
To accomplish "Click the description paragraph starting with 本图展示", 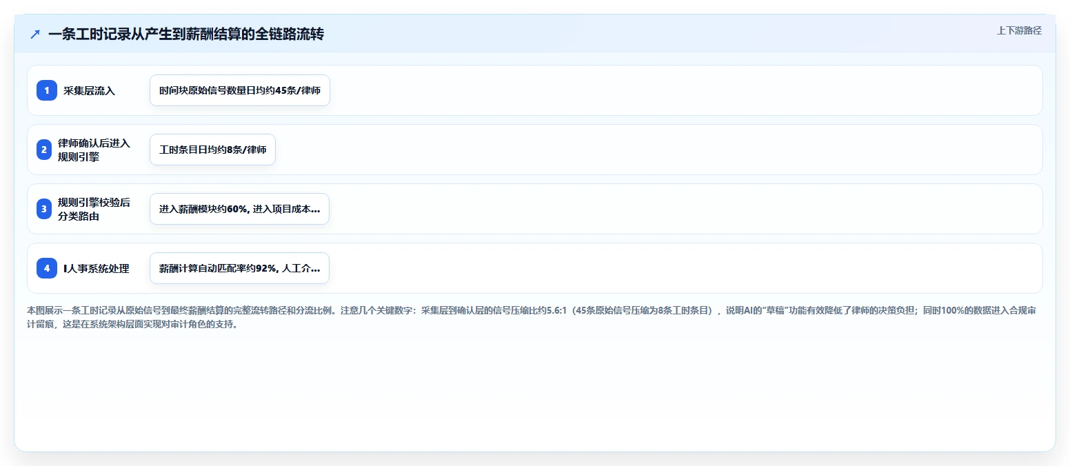I will click(x=531, y=317).
